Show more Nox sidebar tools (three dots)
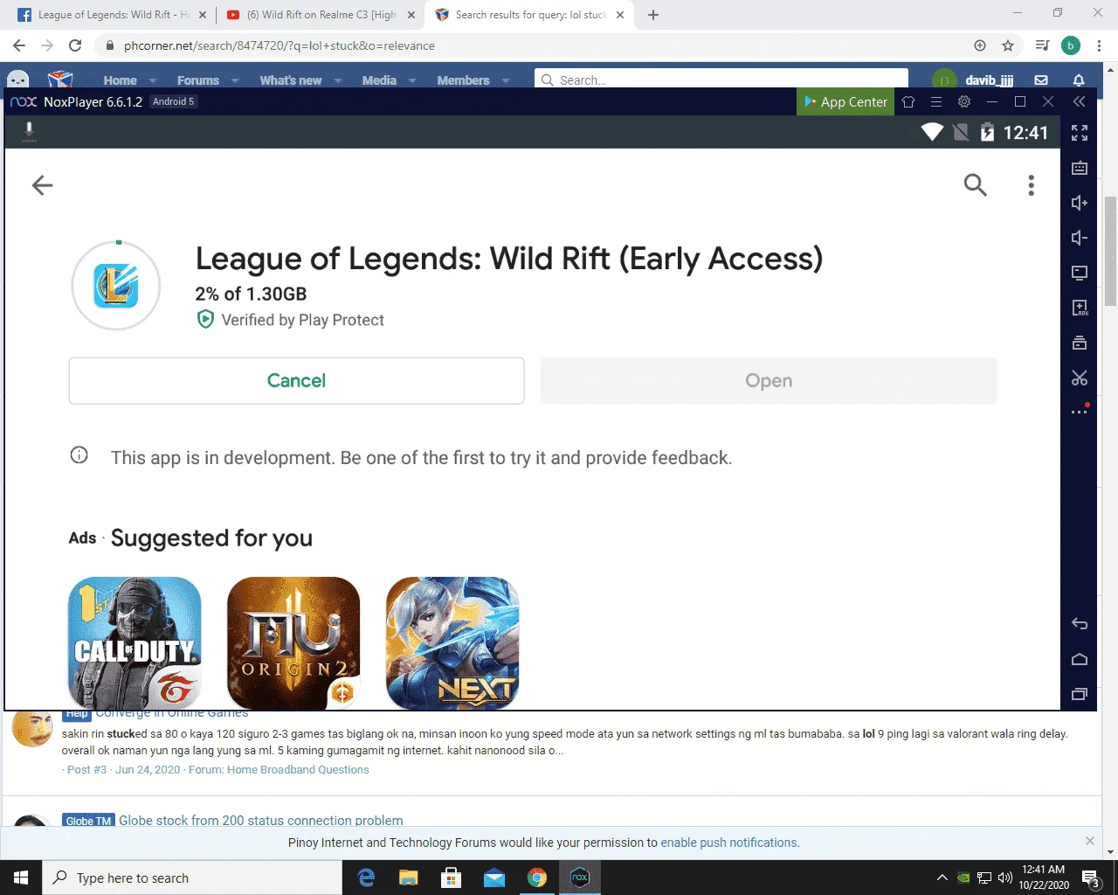Screen dimensions: 1118x895 tap(1080, 412)
